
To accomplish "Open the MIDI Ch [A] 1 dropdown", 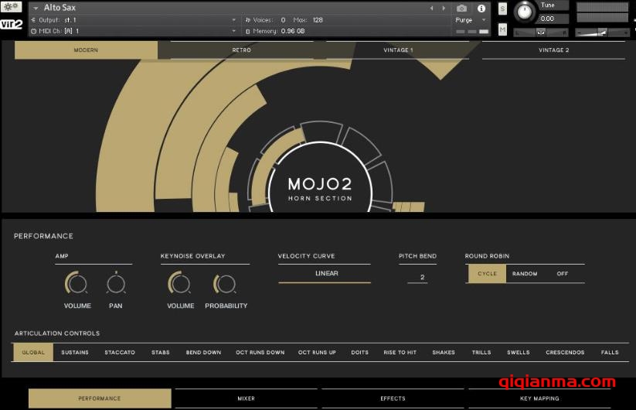I will pyautogui.click(x=134, y=31).
